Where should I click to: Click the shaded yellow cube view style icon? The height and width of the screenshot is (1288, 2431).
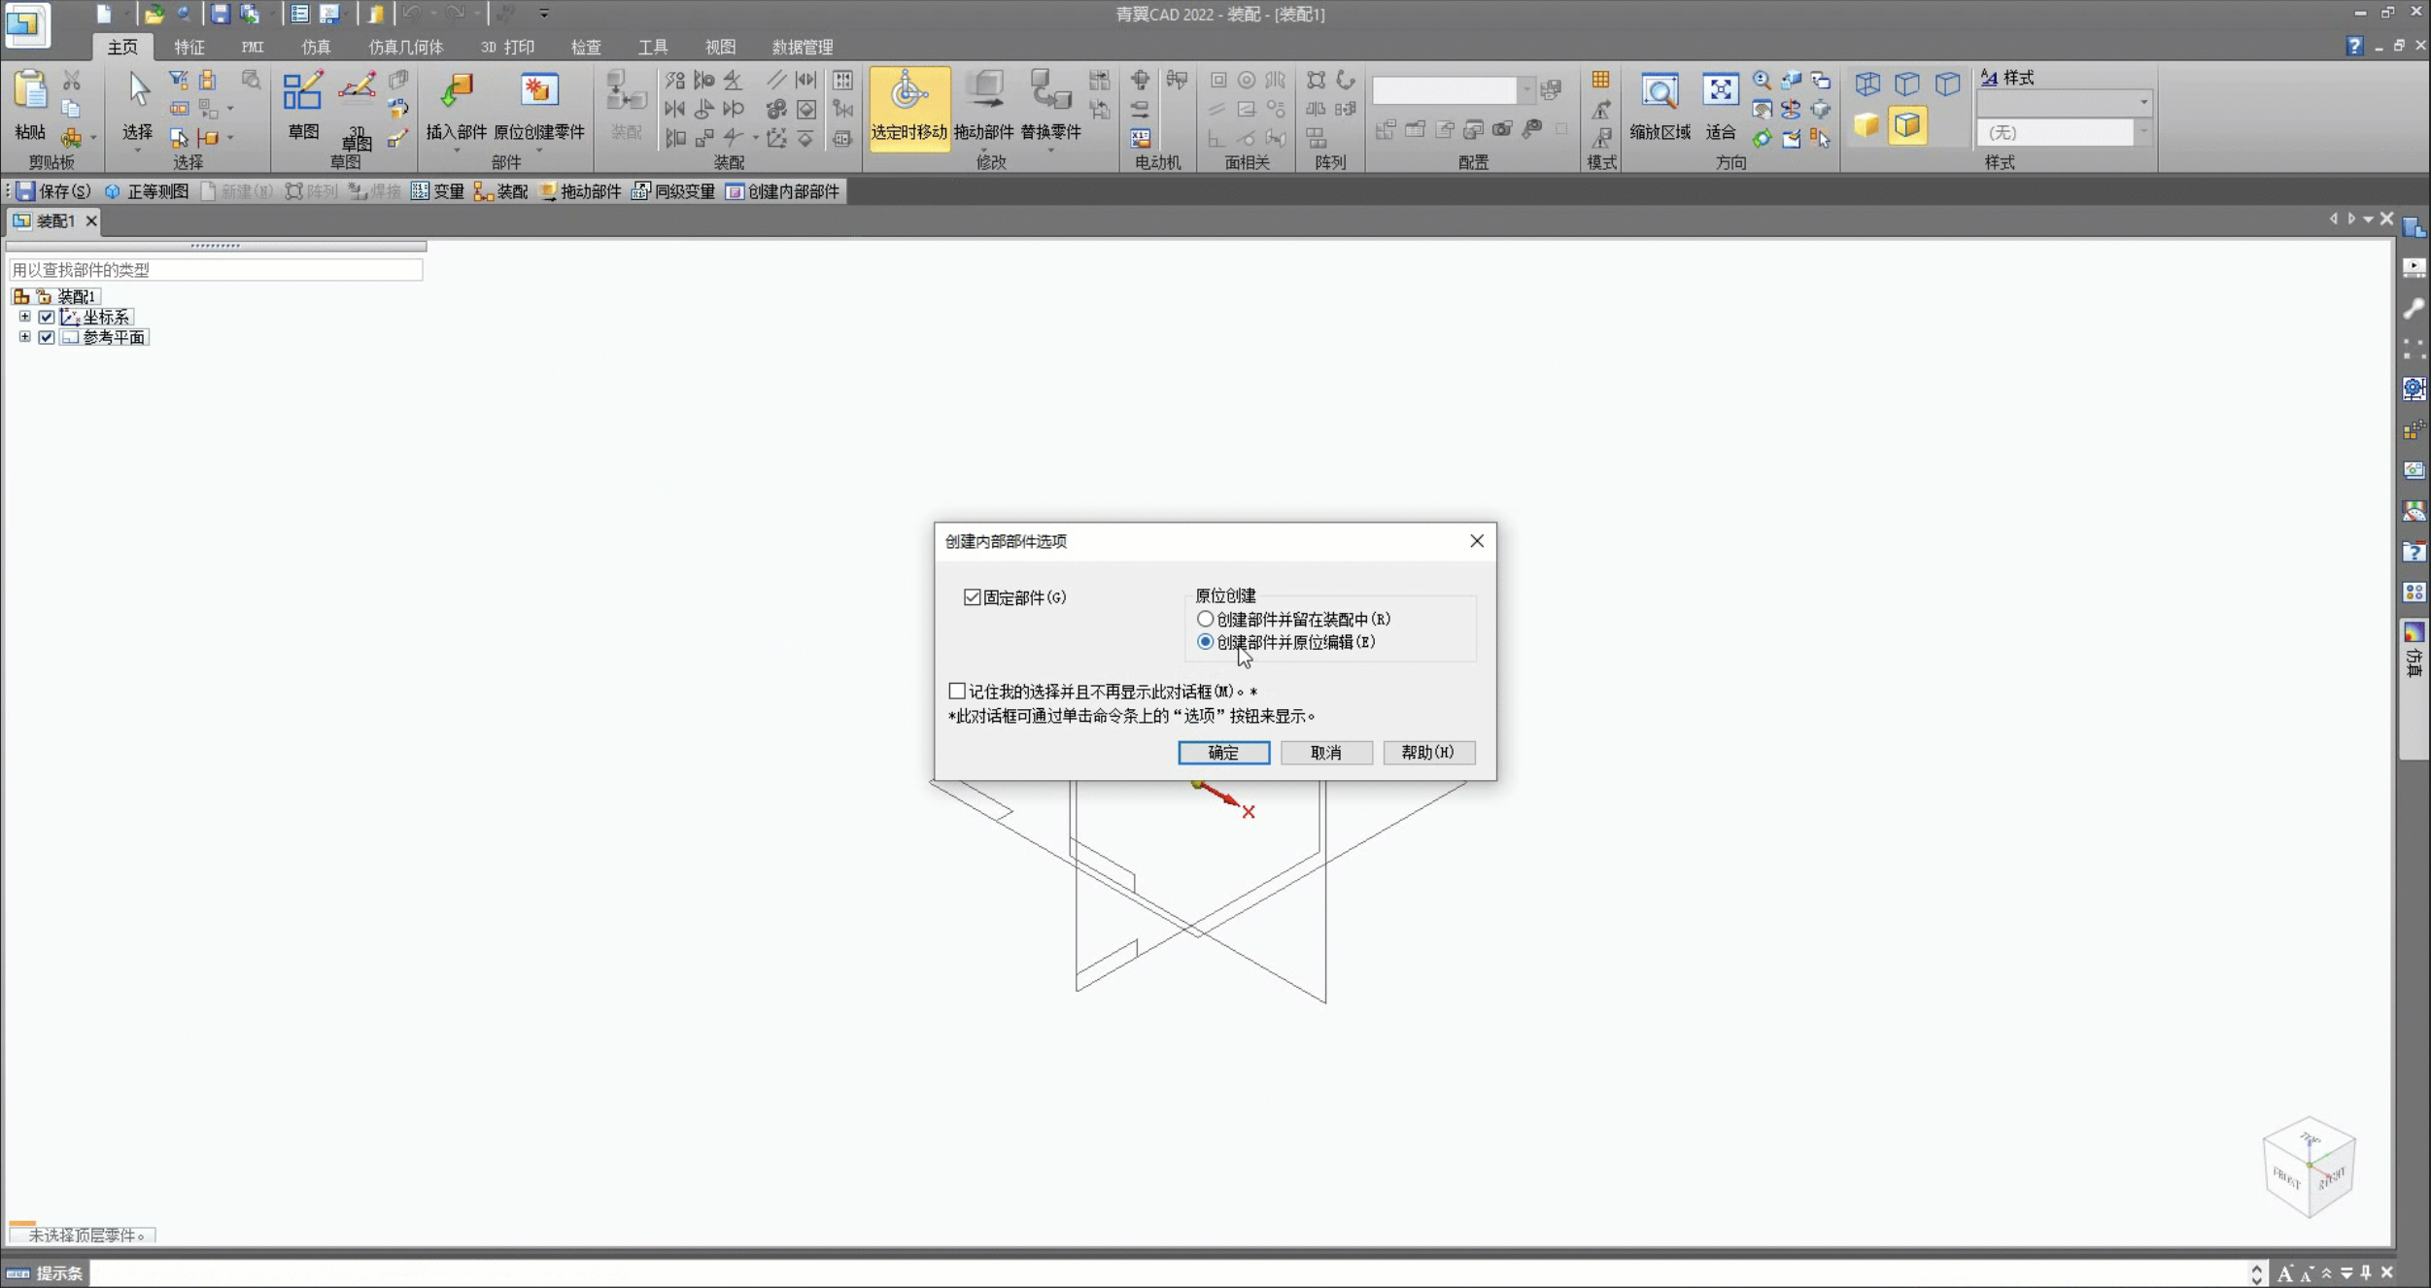[1866, 125]
